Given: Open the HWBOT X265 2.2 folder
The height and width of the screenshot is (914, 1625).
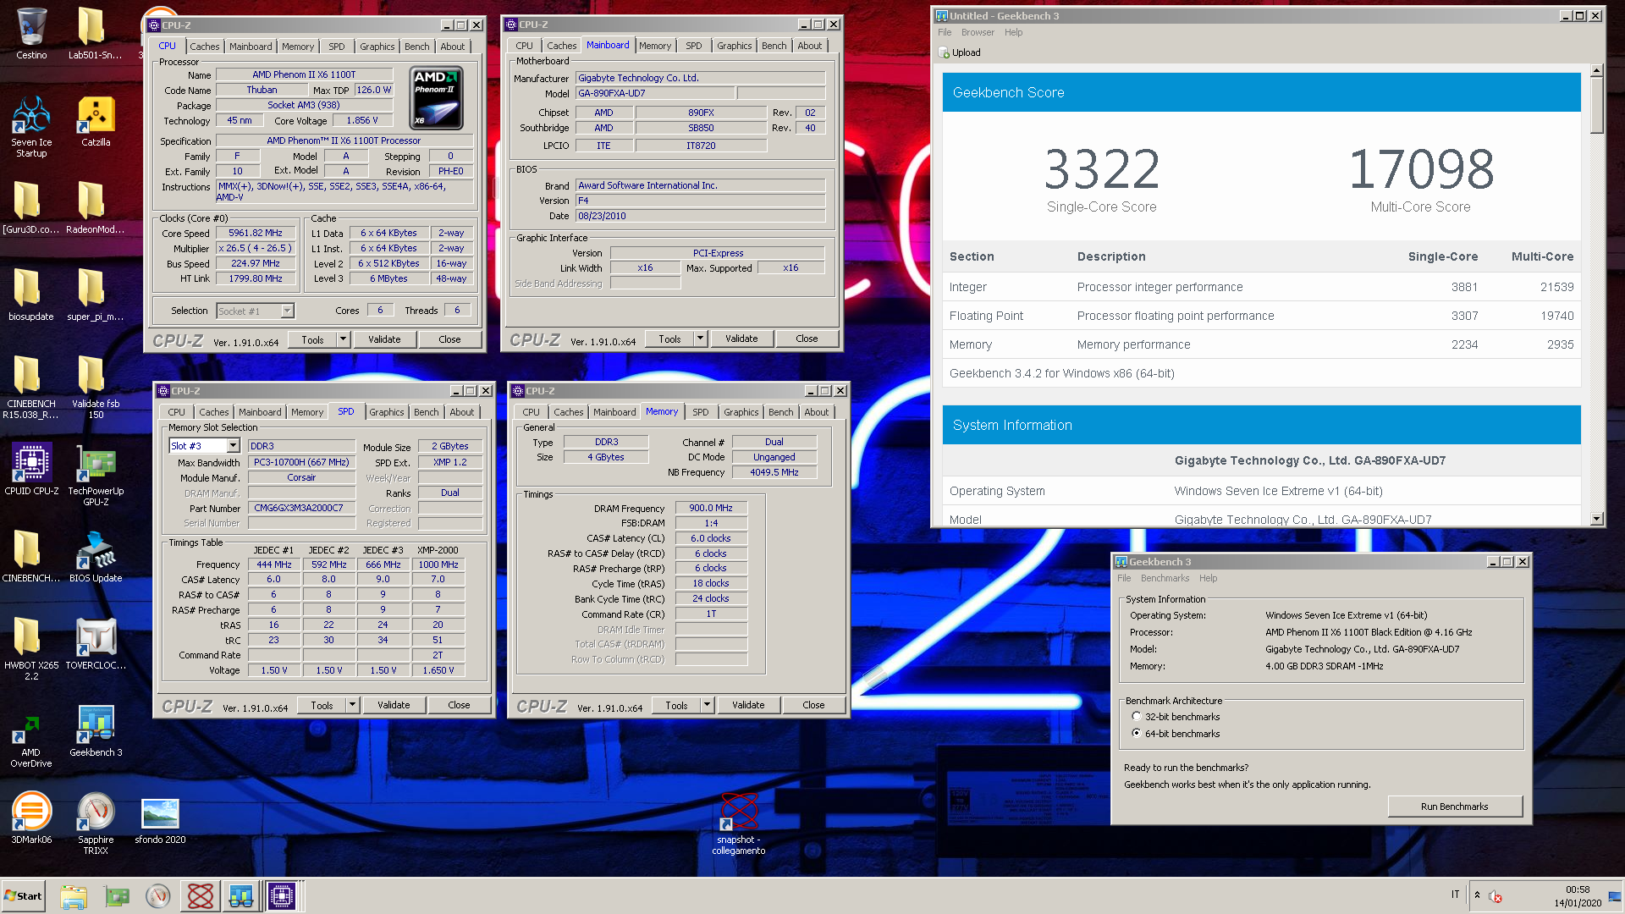Looking at the screenshot, I should click(31, 649).
